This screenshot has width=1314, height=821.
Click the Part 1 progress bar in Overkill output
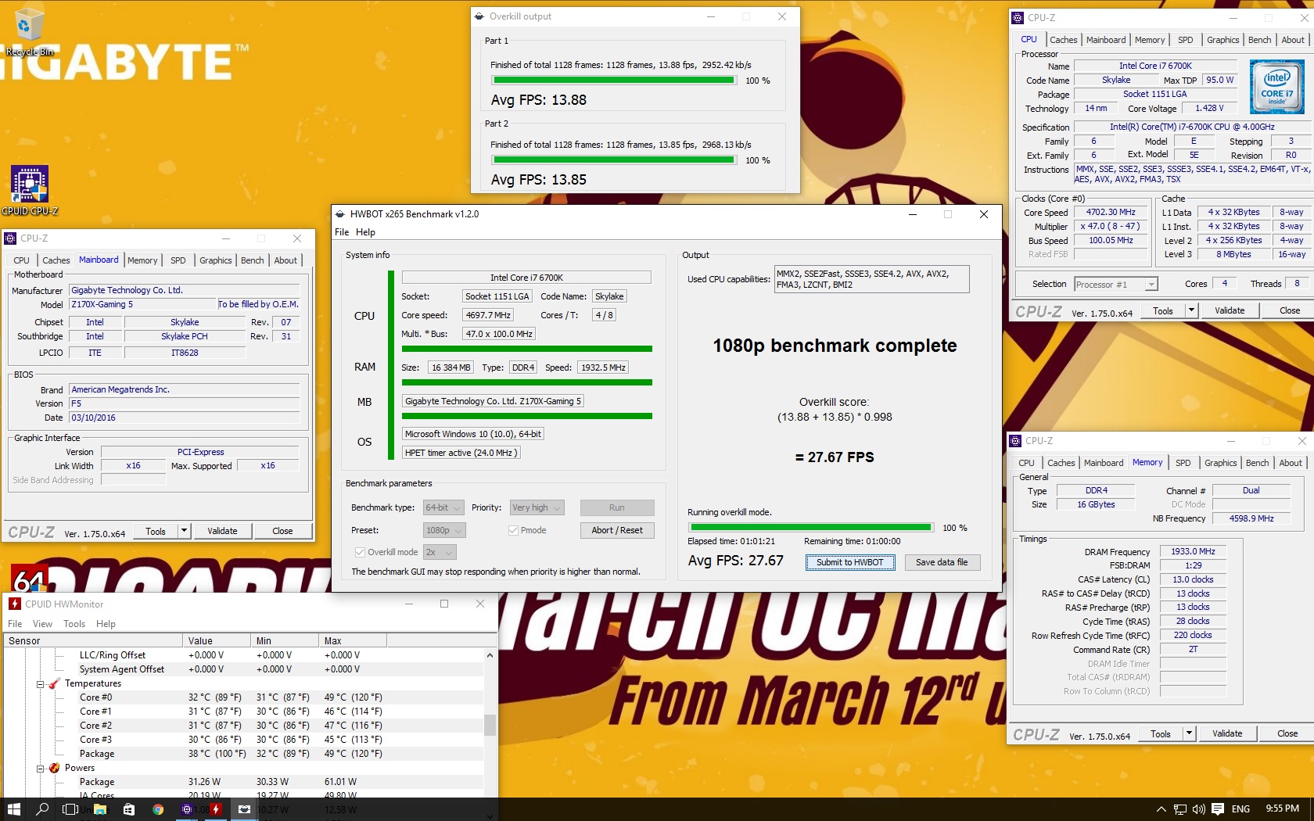tap(614, 81)
